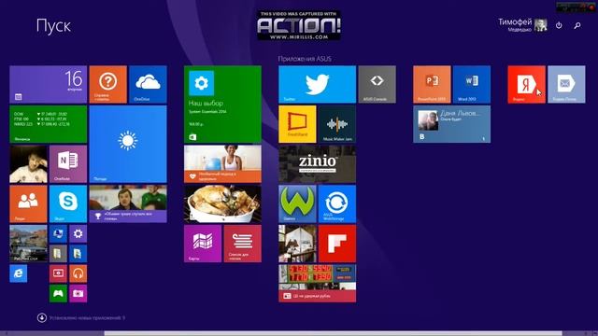Open the search magnifier icon

click(577, 25)
